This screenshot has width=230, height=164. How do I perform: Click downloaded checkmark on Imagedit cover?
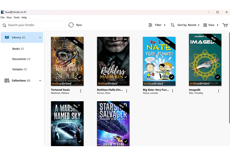pyautogui.click(x=218, y=77)
